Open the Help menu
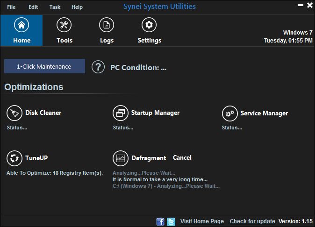This screenshot has height=227, width=315. tap(77, 7)
